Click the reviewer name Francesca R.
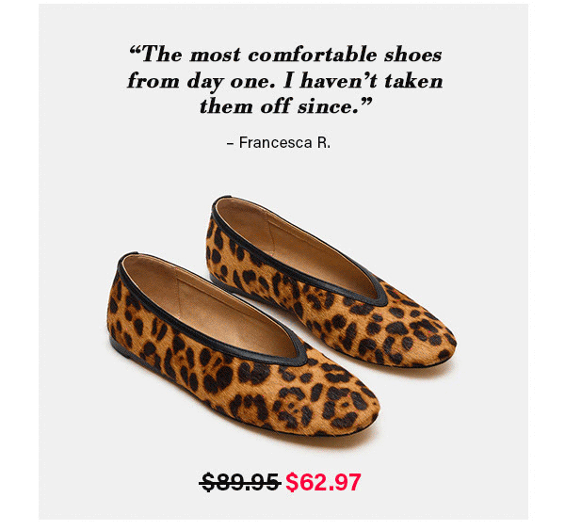The width and height of the screenshot is (565, 530). pos(284,143)
